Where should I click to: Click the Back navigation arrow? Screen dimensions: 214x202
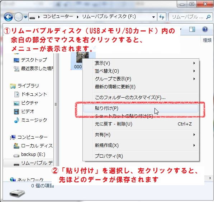pos(8,17)
